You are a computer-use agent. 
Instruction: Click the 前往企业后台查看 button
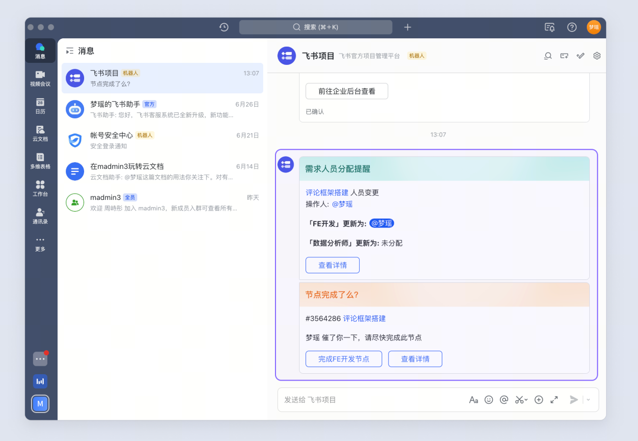[347, 91]
